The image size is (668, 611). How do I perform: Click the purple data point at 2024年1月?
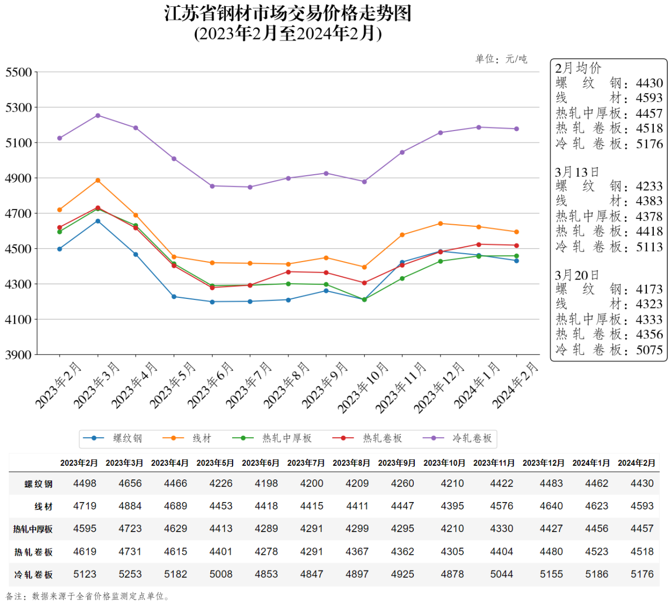click(478, 127)
